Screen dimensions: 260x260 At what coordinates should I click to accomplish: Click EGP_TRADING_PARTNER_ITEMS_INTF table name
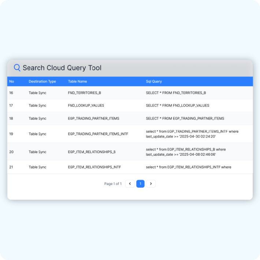[98, 134]
